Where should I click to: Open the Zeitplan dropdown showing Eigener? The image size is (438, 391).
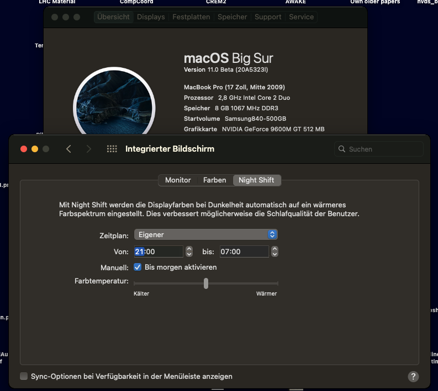coord(206,234)
